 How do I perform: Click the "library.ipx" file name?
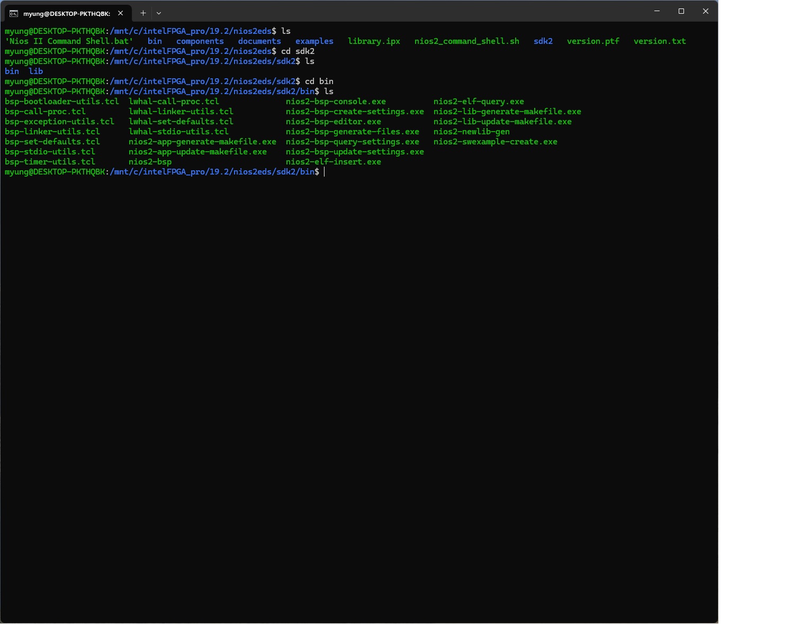[x=374, y=41]
